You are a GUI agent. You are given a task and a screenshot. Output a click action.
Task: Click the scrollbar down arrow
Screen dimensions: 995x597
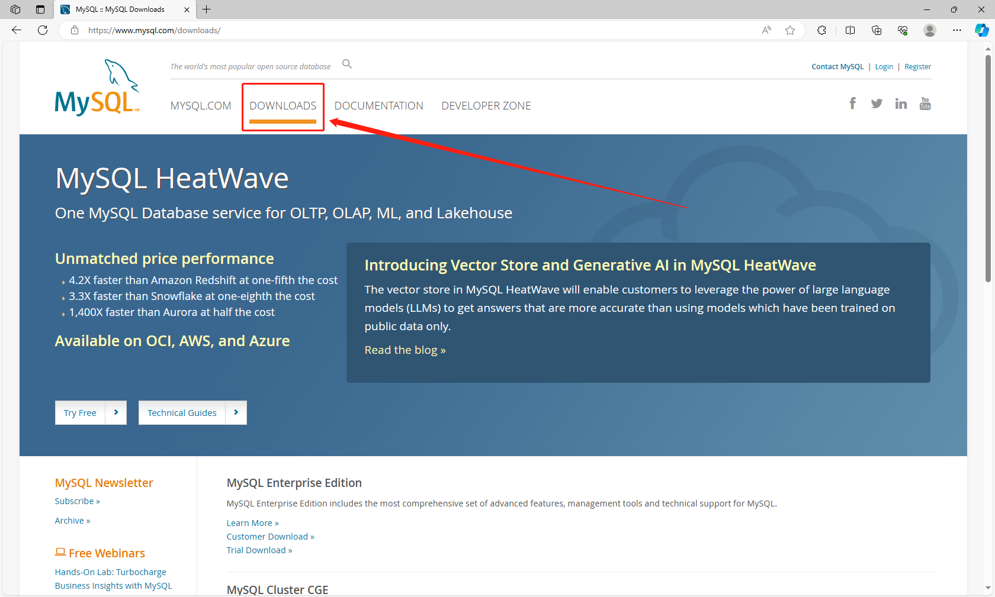[988, 588]
